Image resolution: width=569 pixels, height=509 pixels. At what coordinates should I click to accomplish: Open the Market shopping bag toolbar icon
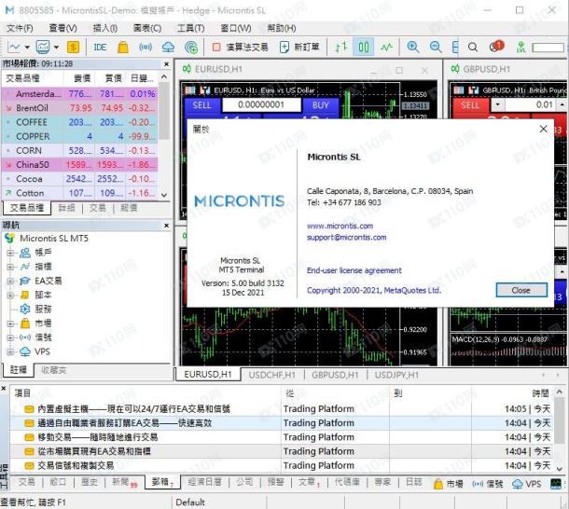122,48
